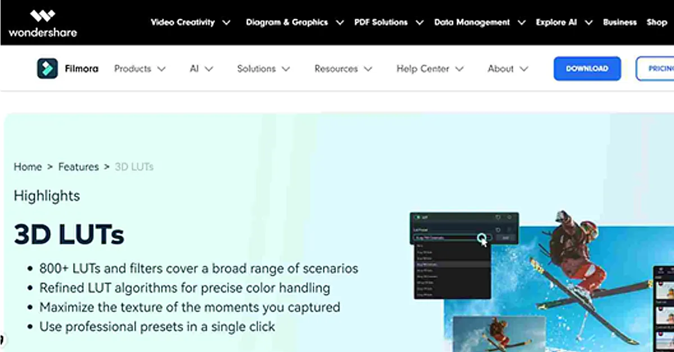Open the Products dropdown
This screenshot has width=674, height=352.
click(140, 69)
